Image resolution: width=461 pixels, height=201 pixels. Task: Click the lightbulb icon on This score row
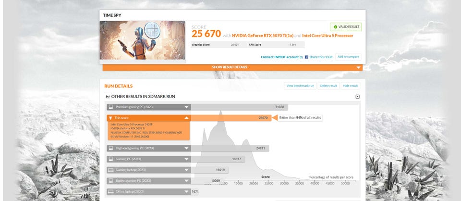tap(111, 118)
